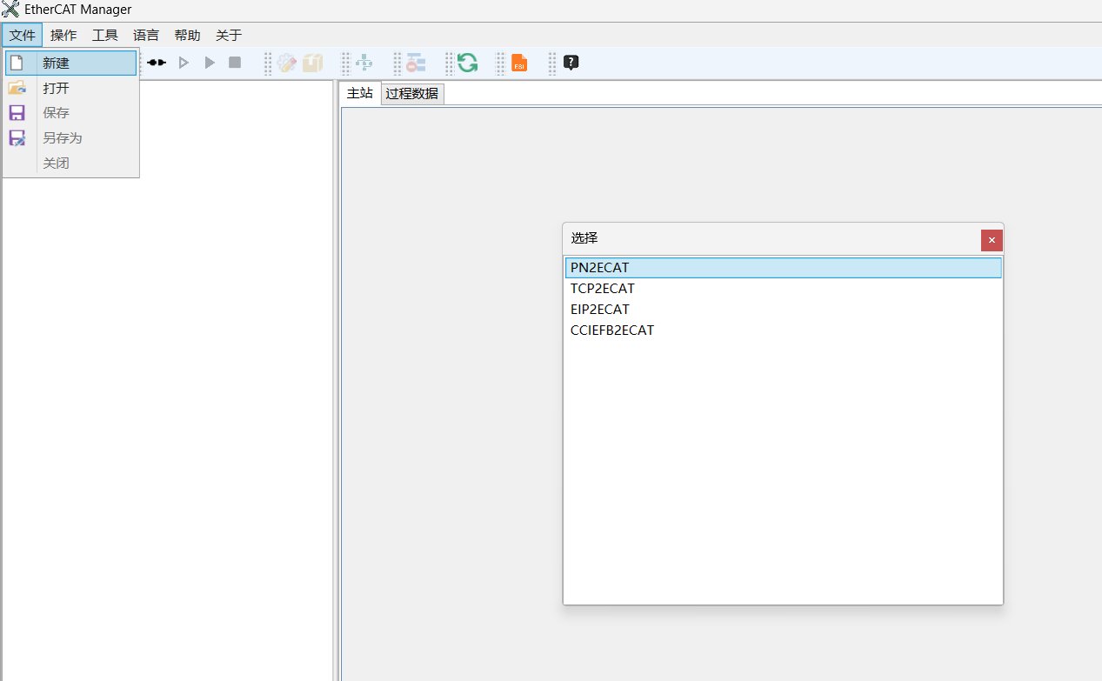This screenshot has height=681, width=1102.
Task: Open the 操作 menu
Action: [63, 35]
